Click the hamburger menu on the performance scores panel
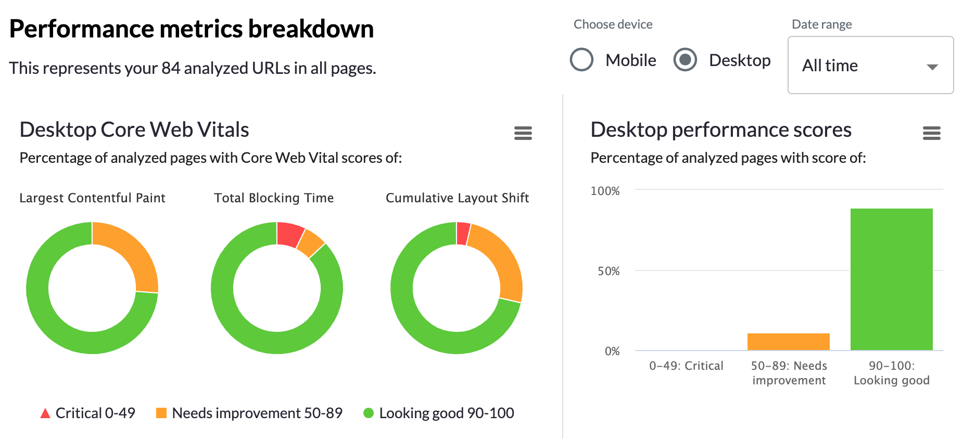Screen dimensions: 963x440 931,134
